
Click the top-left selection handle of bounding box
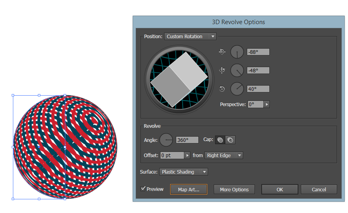point(13,95)
